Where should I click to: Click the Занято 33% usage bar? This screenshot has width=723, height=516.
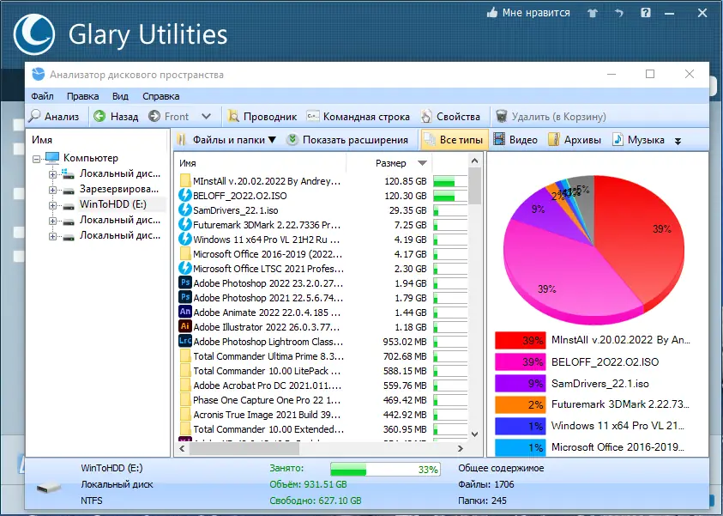click(385, 470)
